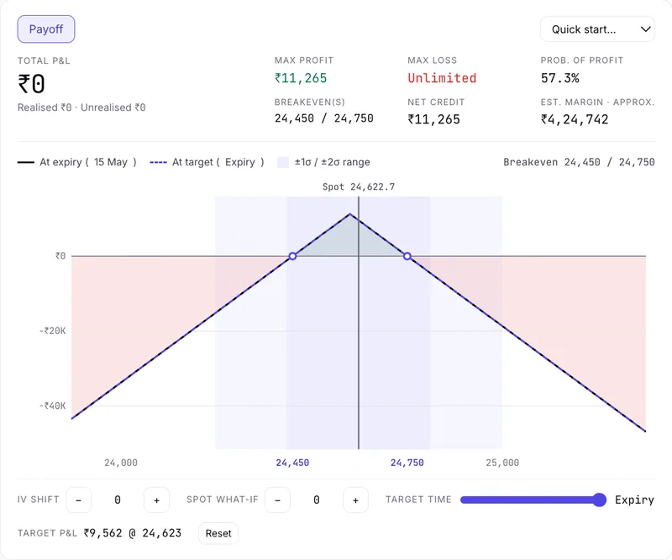This screenshot has height=560, width=672.
Task: Click the Expiry label next to the slider
Action: pyautogui.click(x=634, y=500)
